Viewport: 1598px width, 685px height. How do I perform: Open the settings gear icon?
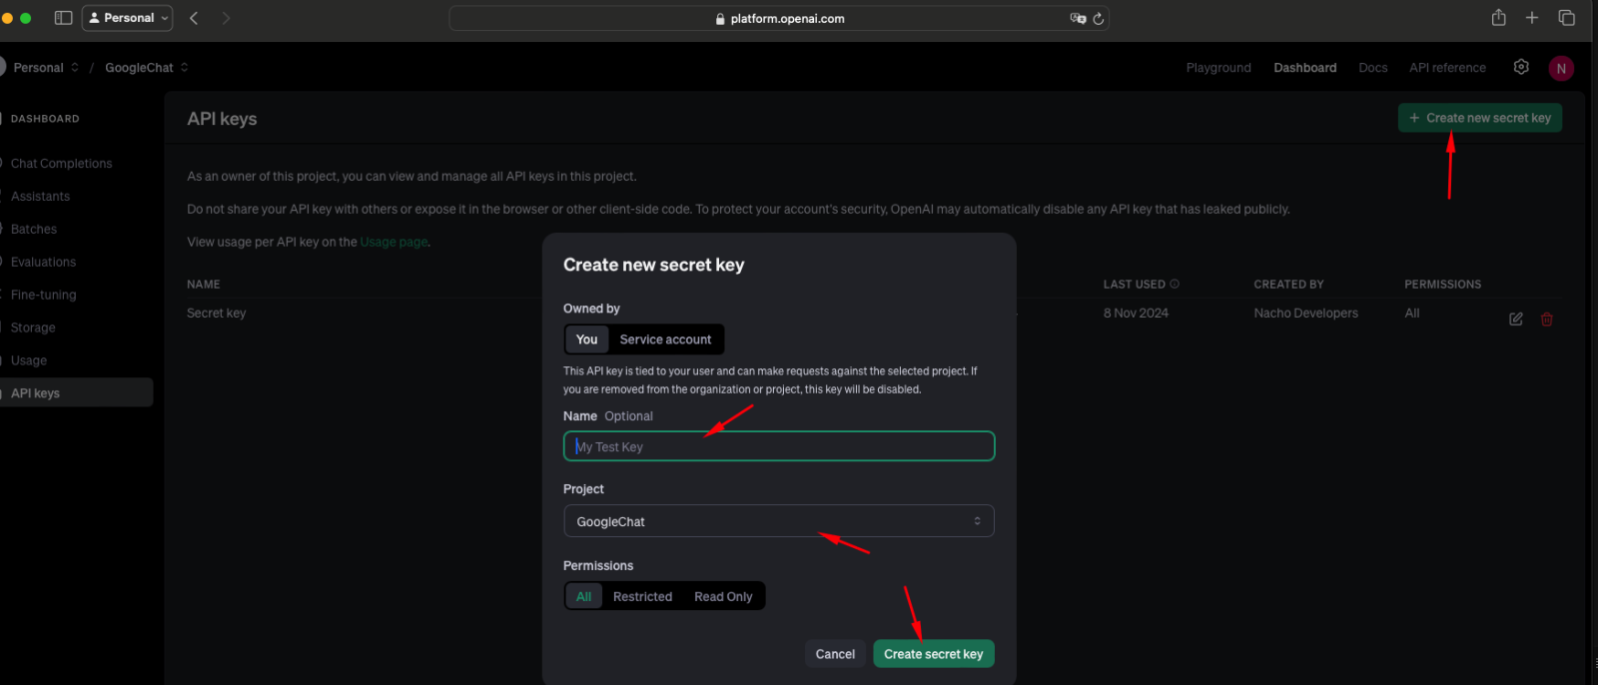tap(1520, 67)
